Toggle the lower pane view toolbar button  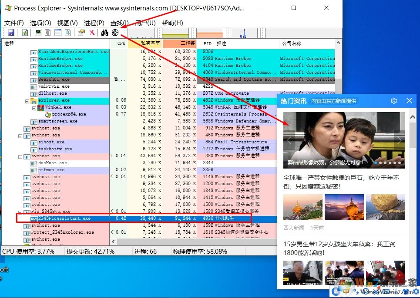tap(57, 33)
